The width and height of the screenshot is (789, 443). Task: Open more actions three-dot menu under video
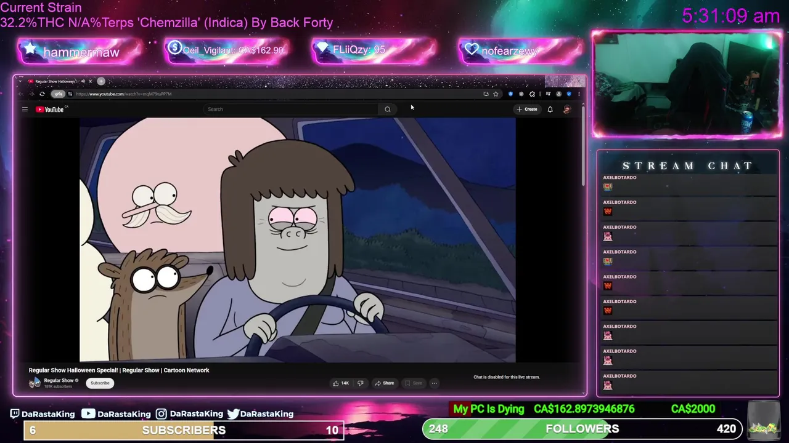point(434,383)
